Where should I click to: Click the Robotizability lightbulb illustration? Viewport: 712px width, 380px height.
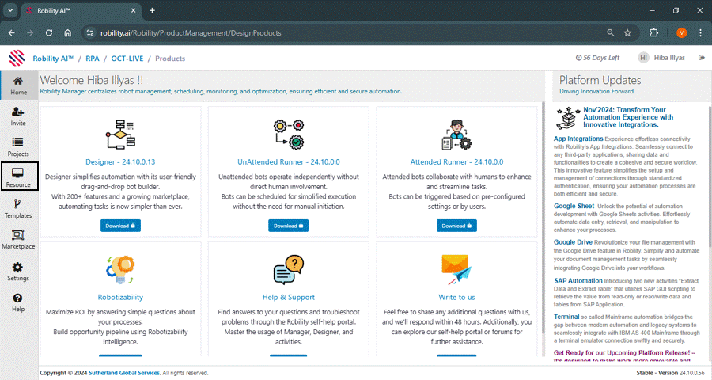(120, 270)
